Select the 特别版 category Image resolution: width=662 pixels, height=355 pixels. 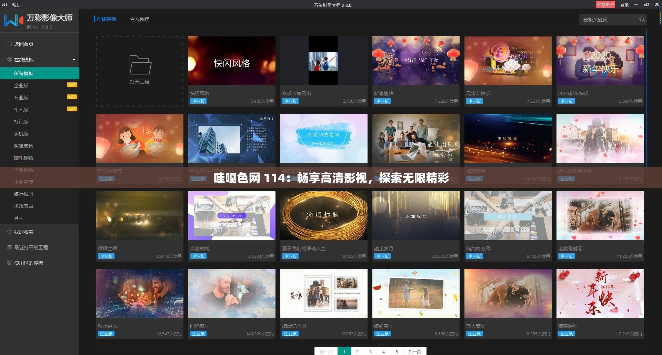(21, 122)
